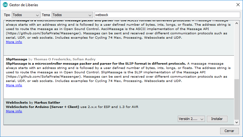This screenshot has height=137, width=243.
Task: Click the scrollbar down arrow
Action: 237,122
